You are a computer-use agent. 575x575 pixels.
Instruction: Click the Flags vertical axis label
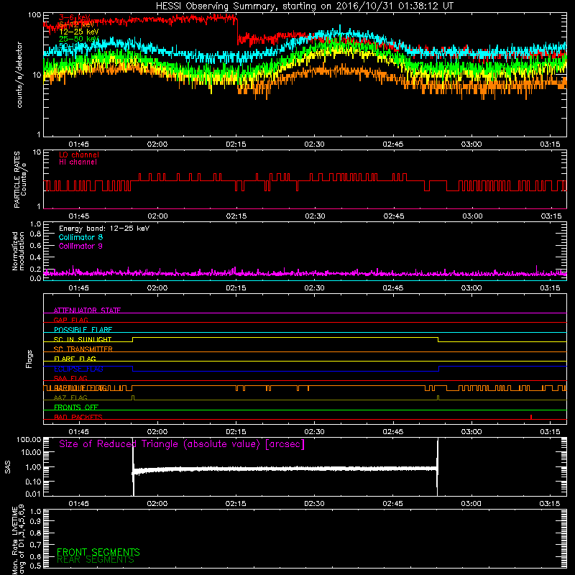[29, 359]
